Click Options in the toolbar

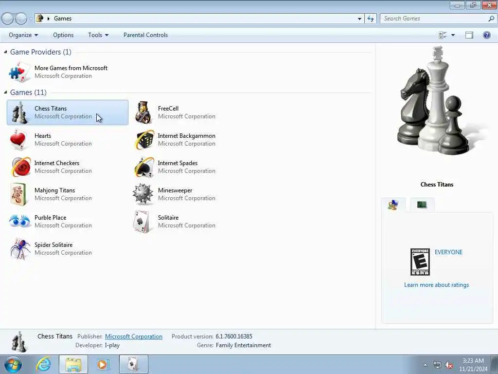[x=63, y=35]
